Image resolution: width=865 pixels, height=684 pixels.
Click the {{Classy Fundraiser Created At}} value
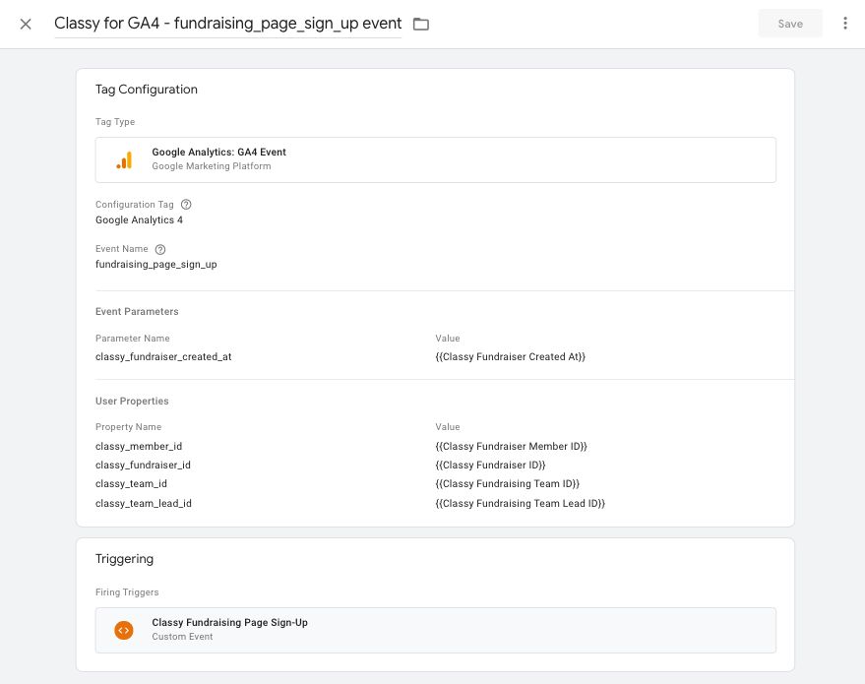(x=511, y=357)
